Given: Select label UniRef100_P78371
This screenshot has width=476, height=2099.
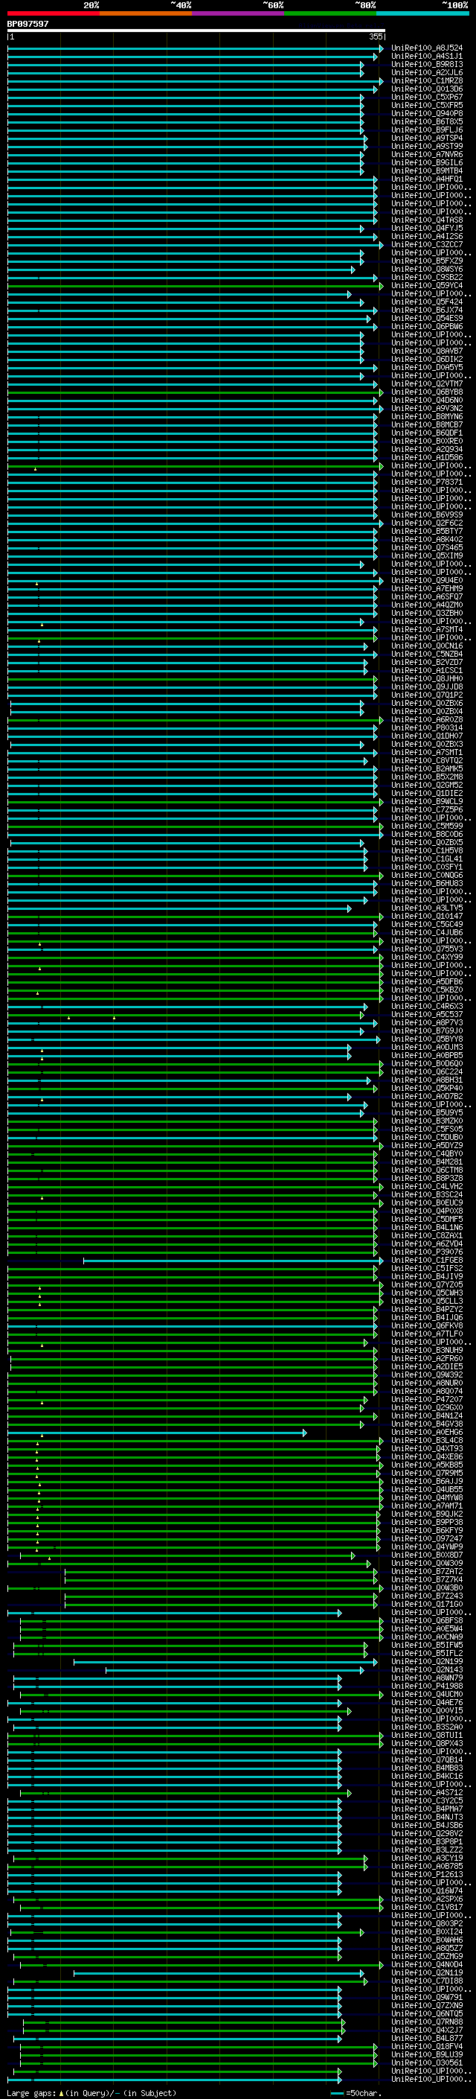Looking at the screenshot, I should [x=427, y=482].
